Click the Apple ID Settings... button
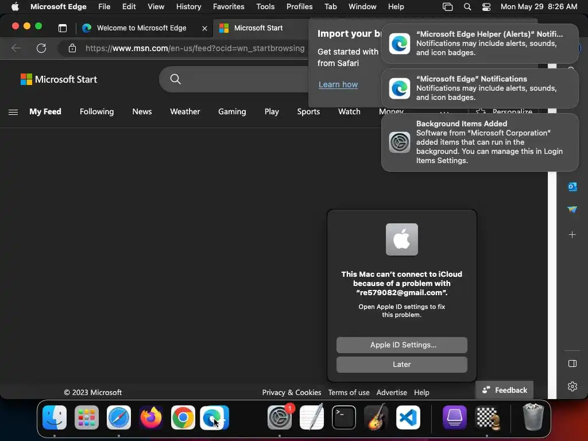 tap(401, 345)
